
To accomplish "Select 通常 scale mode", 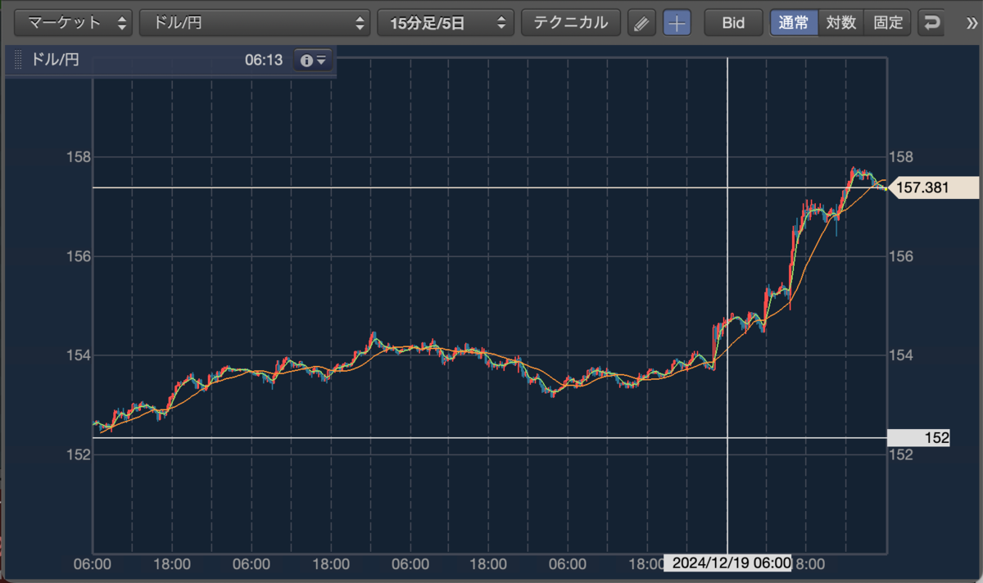I will tap(794, 23).
